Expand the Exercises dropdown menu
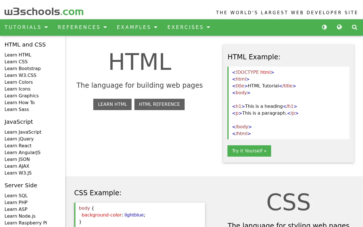 (x=189, y=27)
